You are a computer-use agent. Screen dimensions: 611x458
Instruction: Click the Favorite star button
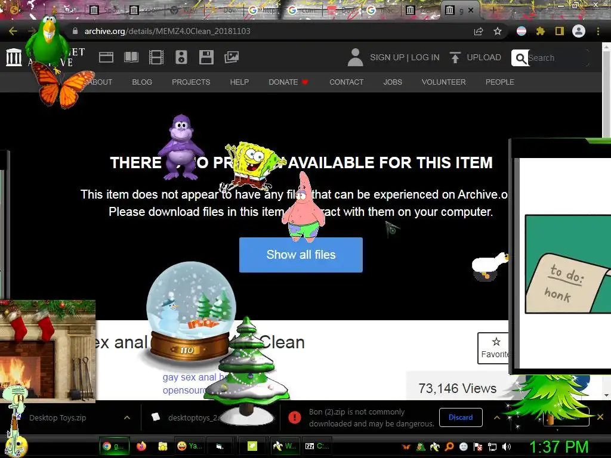click(x=493, y=348)
